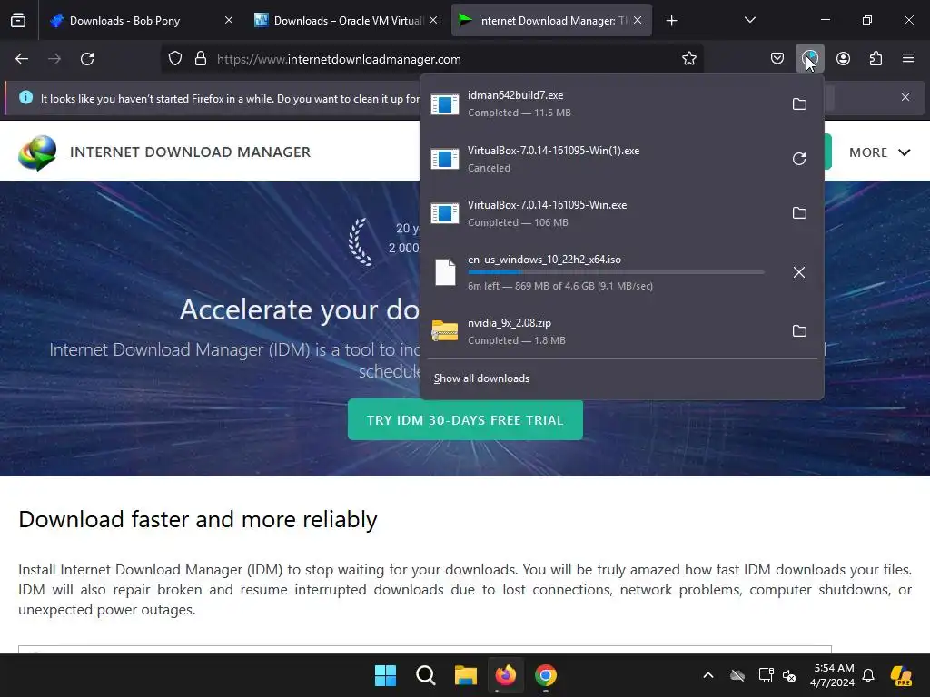Click the ISO download progress bar
This screenshot has width=930, height=697.
[x=616, y=272]
